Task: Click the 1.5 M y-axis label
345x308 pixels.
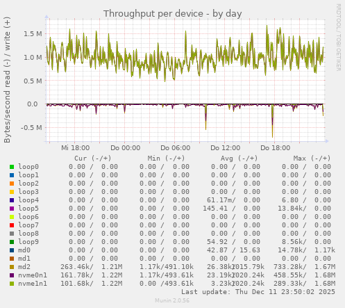Action: [x=33, y=34]
